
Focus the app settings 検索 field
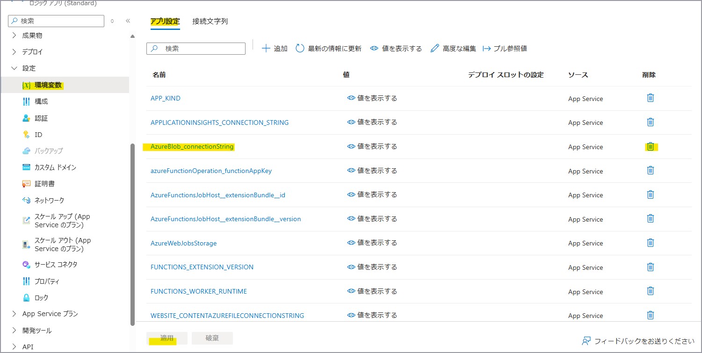tap(196, 49)
